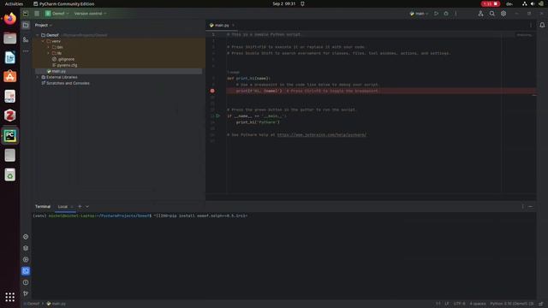The image size is (548, 308).
Task: Open the PyCharm main menu hamburger
Action: [37, 14]
